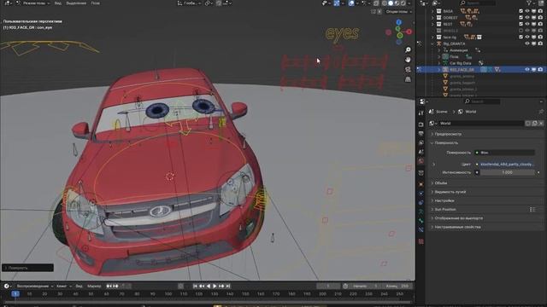
Task: Open the Tool properties tab icon
Action: [421, 113]
